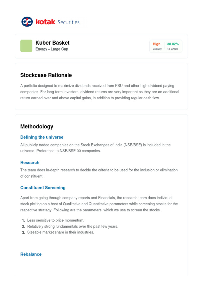Viewport: 216px width, 289px height.
Task: Click the NSE/BSE universe description text
Action: [95, 148]
